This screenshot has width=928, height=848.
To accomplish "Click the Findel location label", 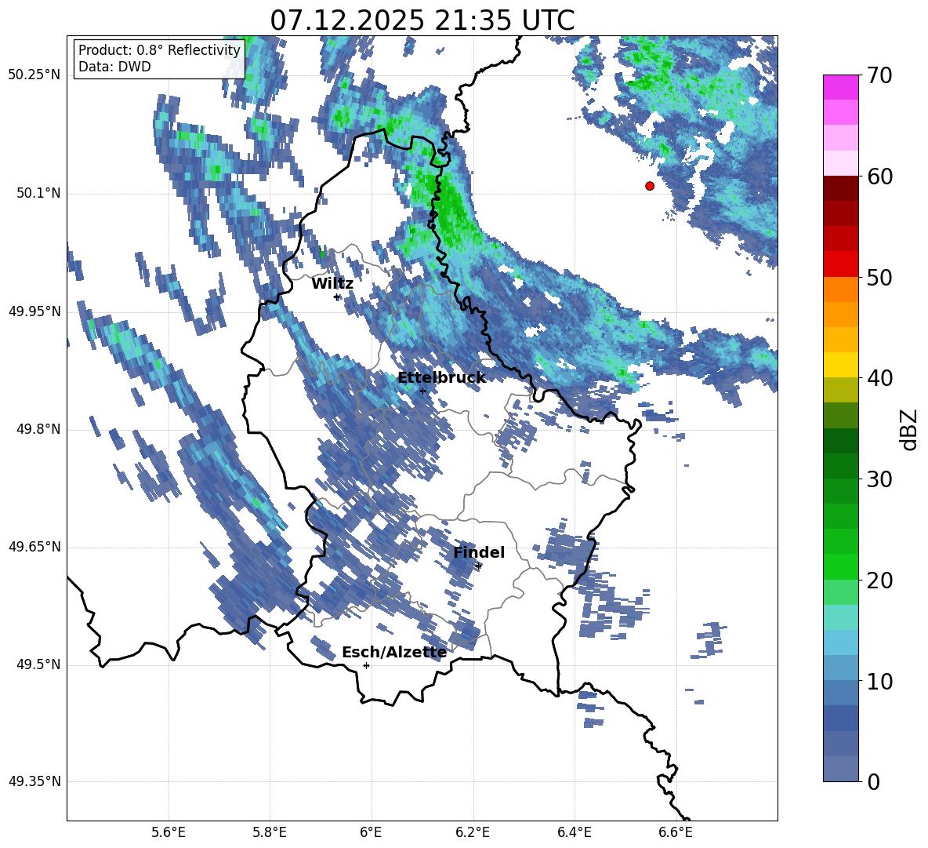I will tap(479, 552).
